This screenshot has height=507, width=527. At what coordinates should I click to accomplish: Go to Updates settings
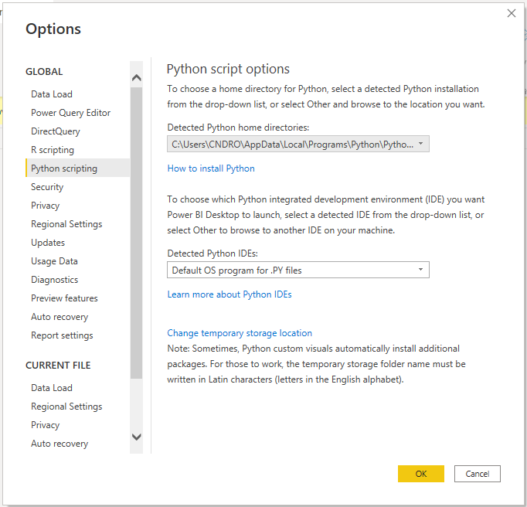[48, 243]
